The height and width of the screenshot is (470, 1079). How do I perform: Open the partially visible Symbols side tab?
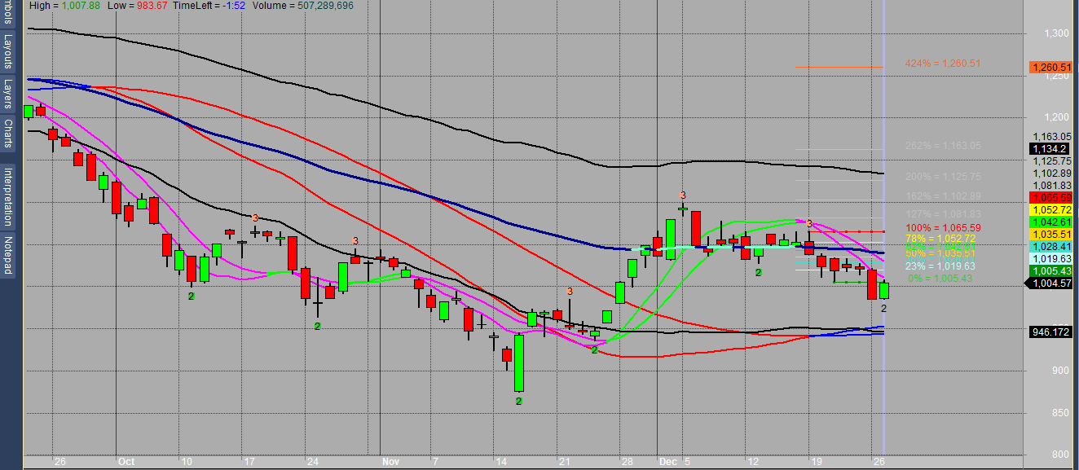[x=7, y=13]
